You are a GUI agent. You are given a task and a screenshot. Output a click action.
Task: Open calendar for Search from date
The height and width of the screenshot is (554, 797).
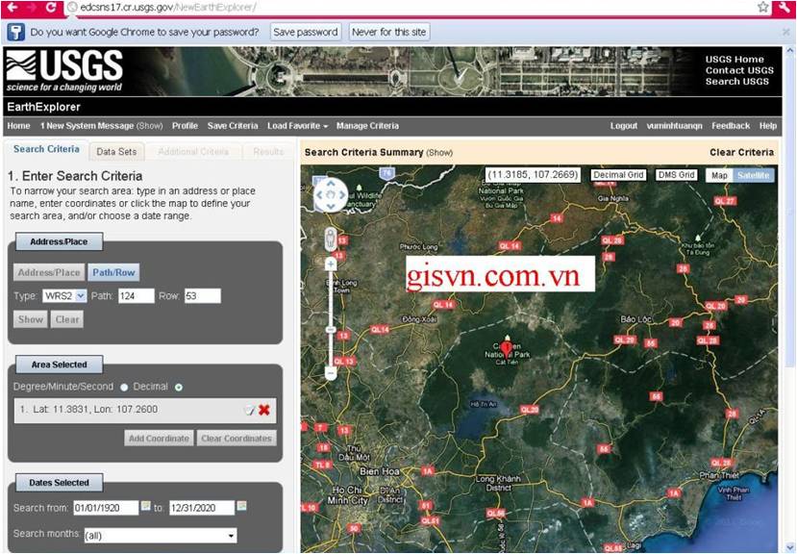click(146, 506)
